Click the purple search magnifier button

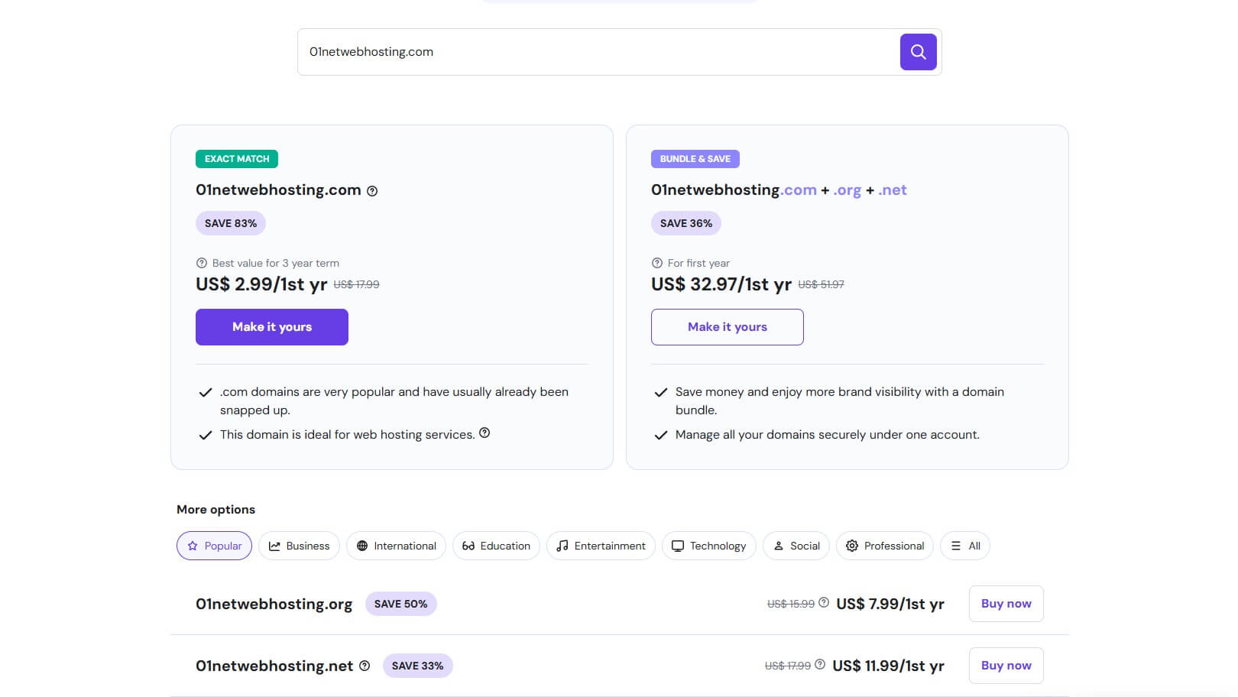[x=918, y=52]
